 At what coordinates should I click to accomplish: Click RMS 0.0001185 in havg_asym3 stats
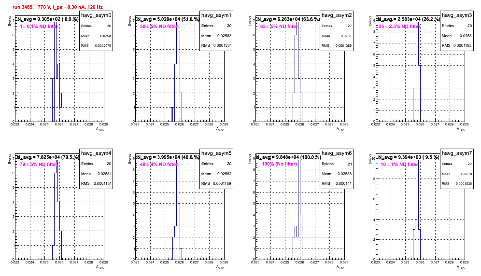click(x=457, y=45)
